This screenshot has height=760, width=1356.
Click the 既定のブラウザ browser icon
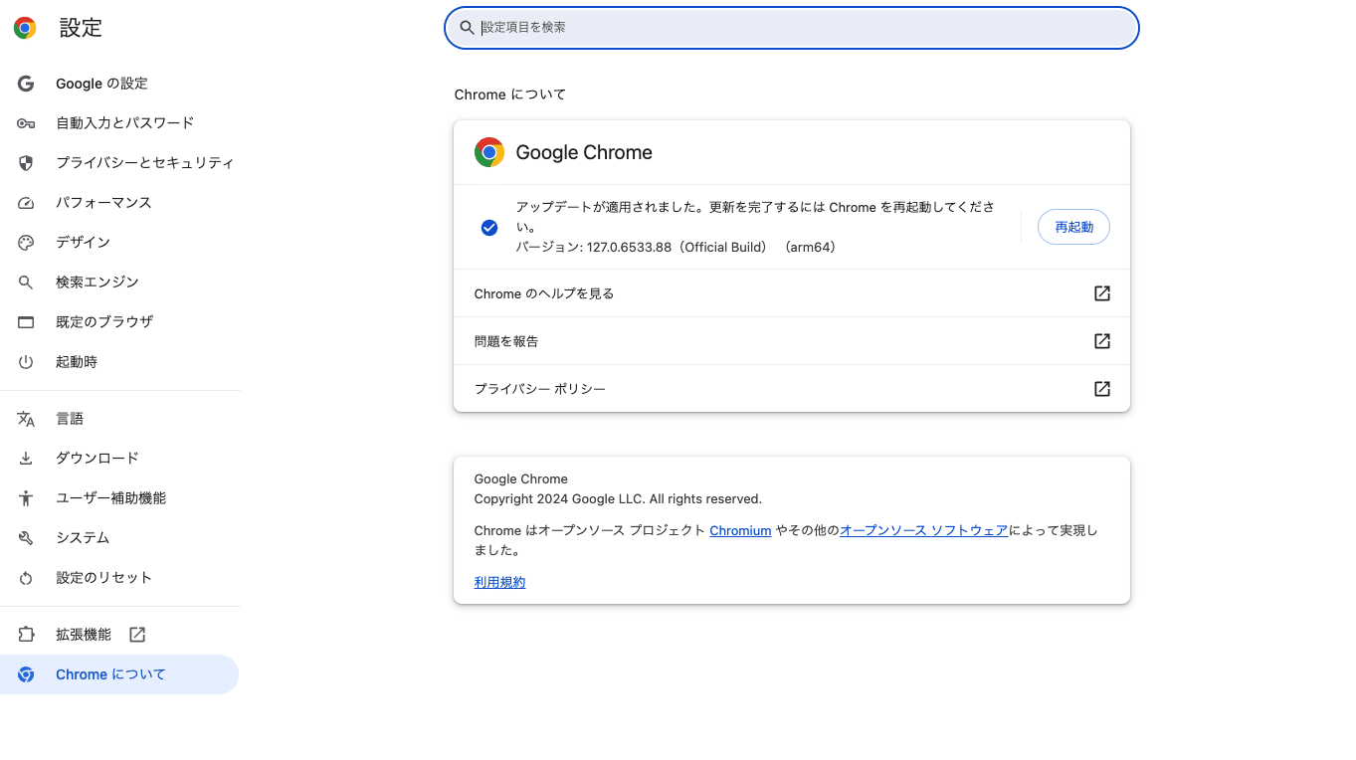(x=26, y=321)
